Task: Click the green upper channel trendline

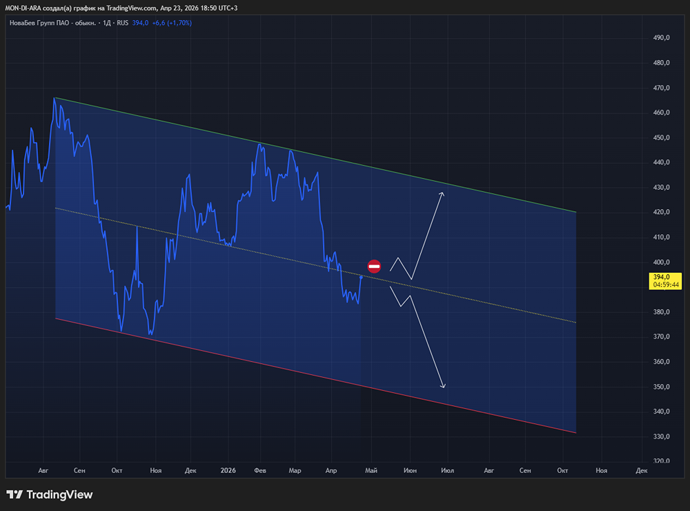Action: (x=315, y=155)
